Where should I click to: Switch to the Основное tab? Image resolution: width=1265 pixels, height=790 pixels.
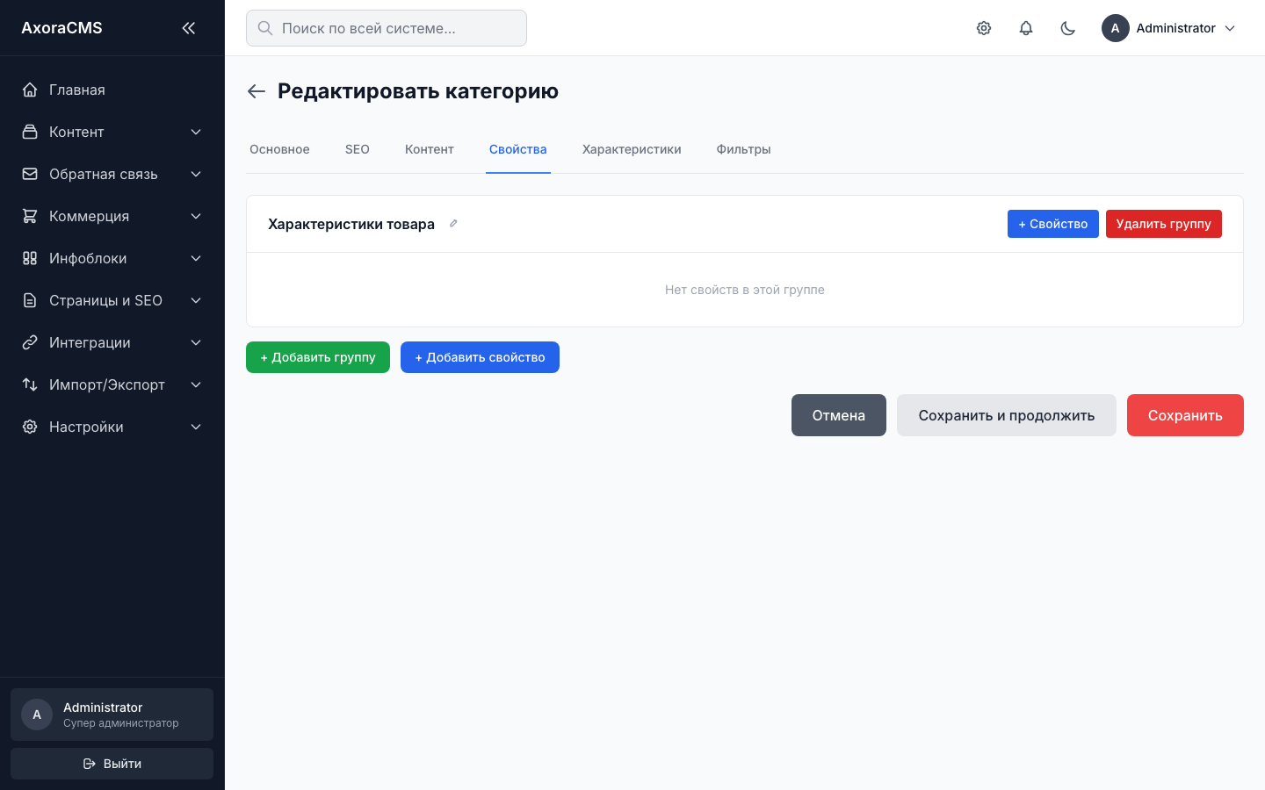click(x=279, y=149)
